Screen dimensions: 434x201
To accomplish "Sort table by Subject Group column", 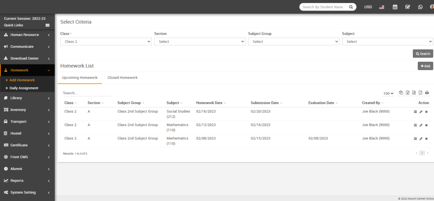I will tap(131, 103).
